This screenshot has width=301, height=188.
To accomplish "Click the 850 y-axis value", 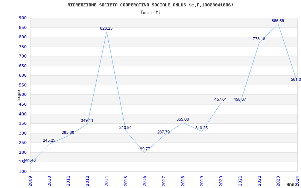I will point(23,27).
